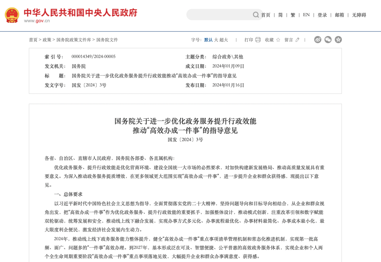Click the national emblem logo

(12, 15)
